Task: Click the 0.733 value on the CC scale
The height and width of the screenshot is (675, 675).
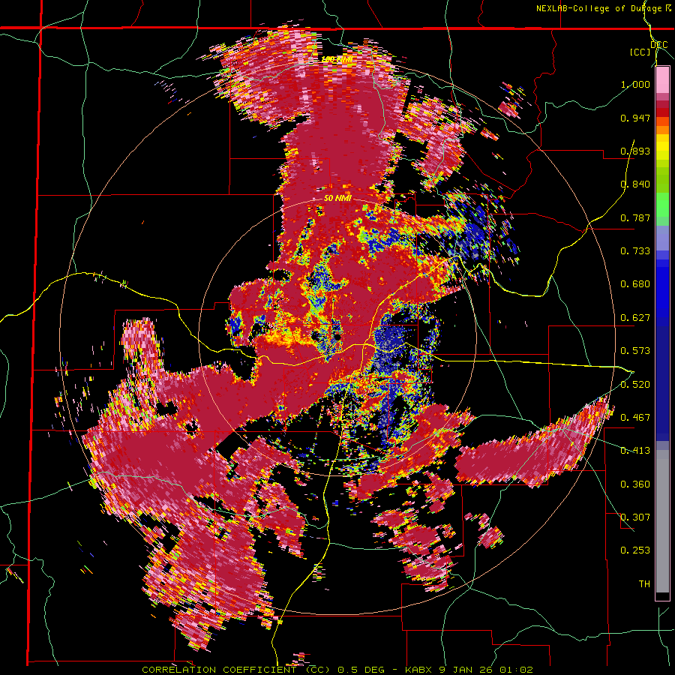Action: pos(635,251)
